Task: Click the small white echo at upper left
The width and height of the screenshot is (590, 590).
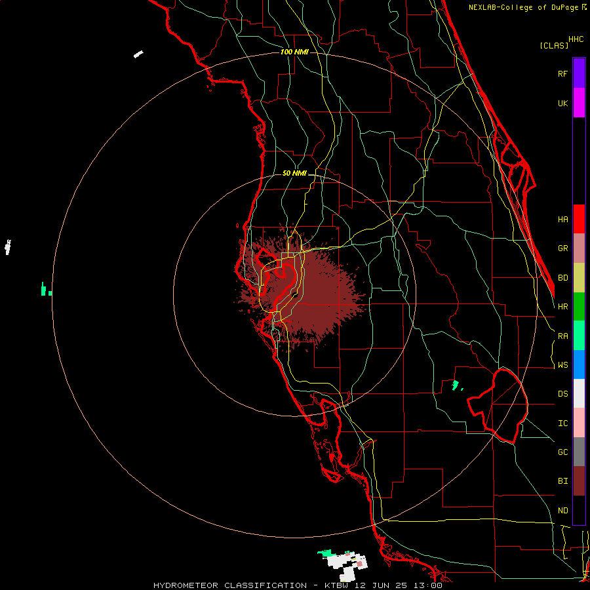Action: click(x=138, y=54)
